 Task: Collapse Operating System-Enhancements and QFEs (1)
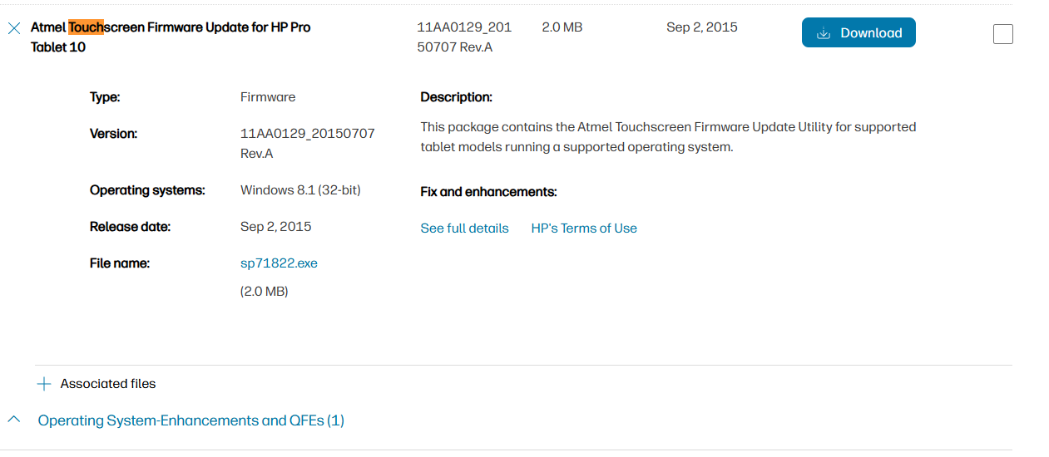[x=191, y=420]
